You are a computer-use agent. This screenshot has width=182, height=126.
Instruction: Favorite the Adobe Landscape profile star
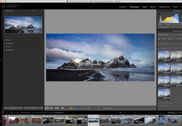(x=169, y=64)
